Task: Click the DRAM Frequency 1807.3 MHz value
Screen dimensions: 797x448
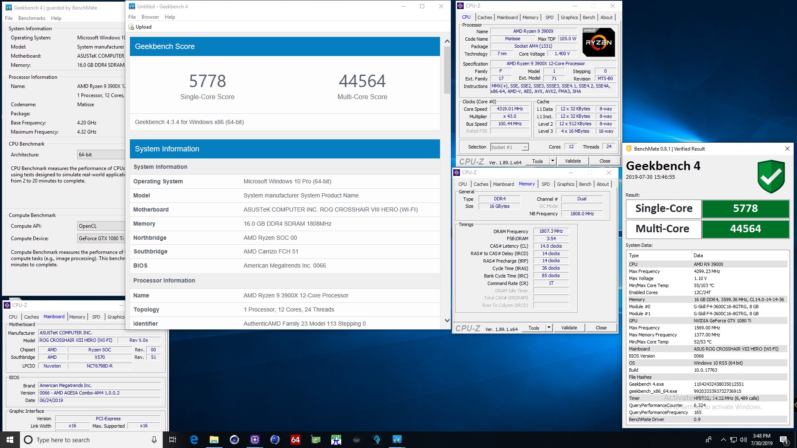Action: tap(551, 231)
